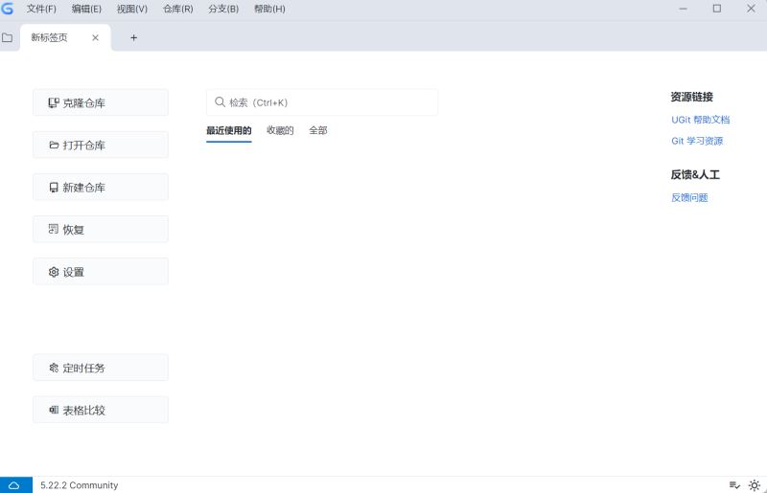Click the UGit logo icon

pos(8,9)
